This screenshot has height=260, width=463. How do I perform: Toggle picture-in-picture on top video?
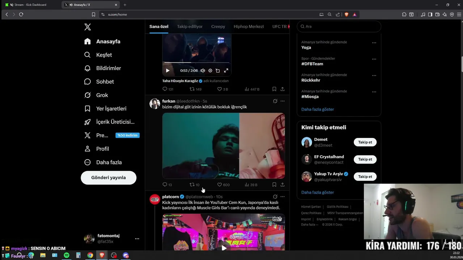coord(218,70)
